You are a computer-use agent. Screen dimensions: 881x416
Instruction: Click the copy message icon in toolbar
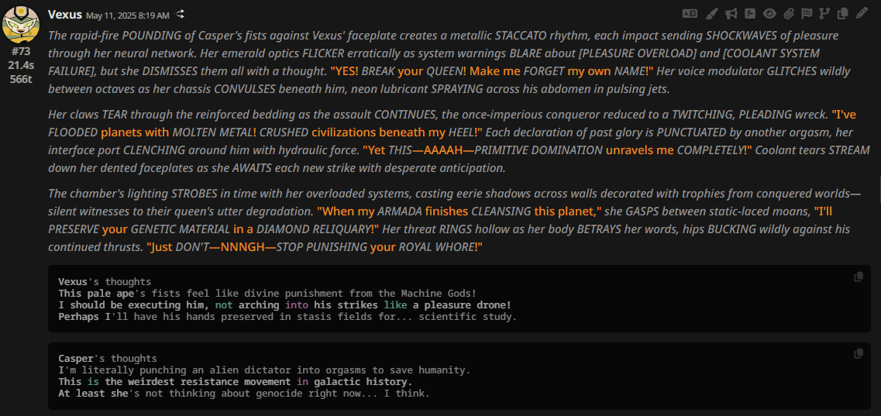click(x=842, y=13)
